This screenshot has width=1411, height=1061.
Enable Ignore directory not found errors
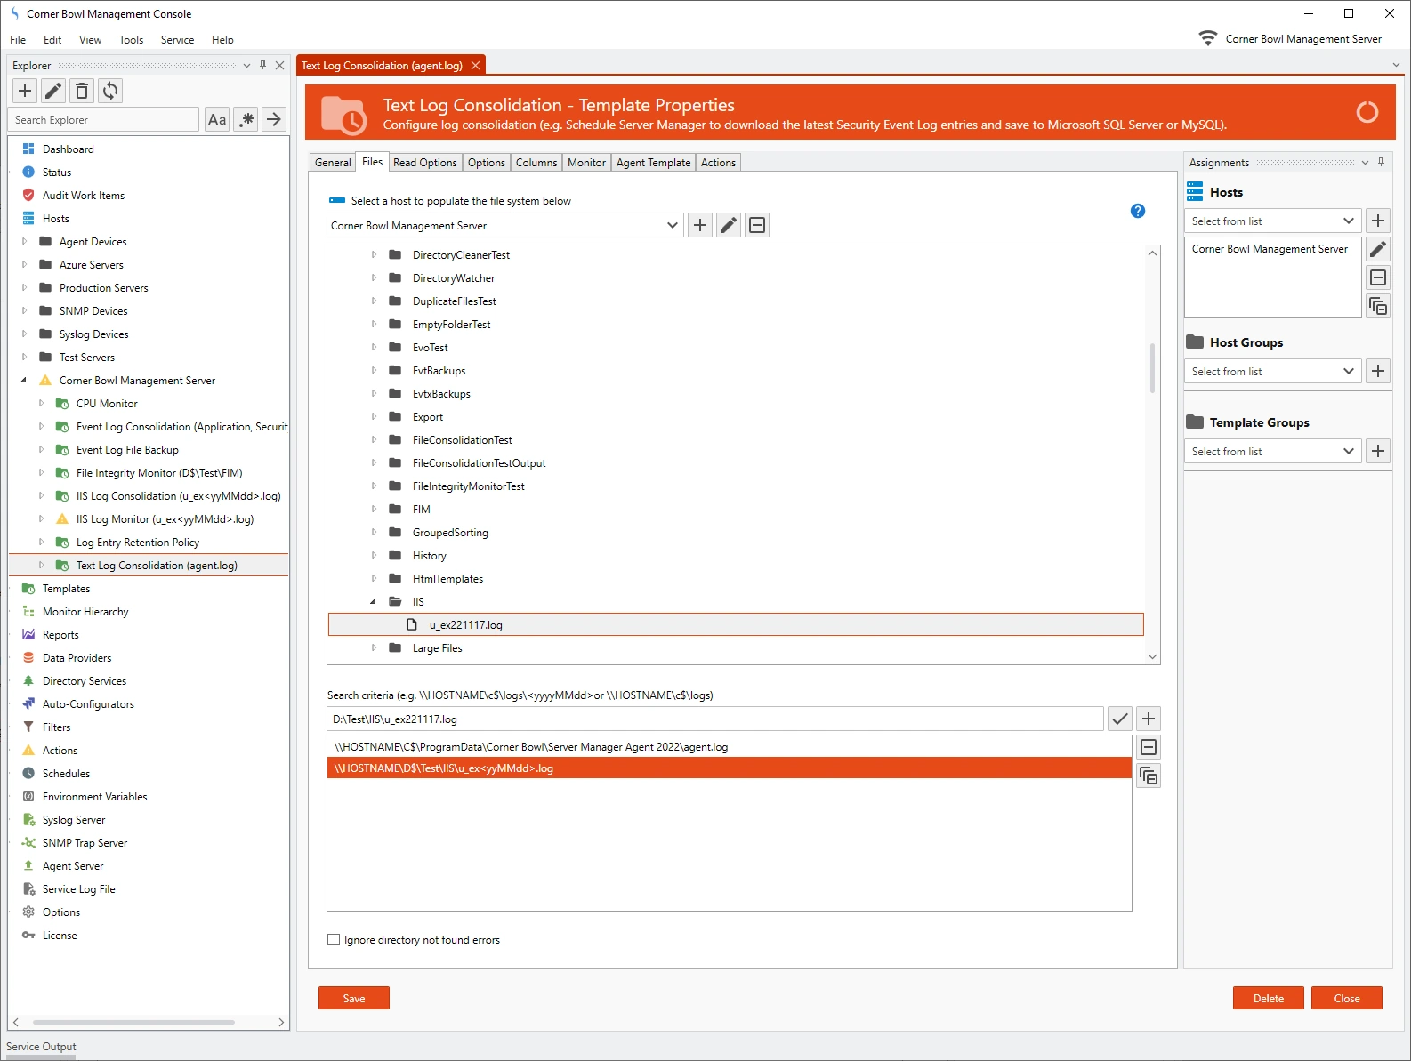tap(334, 940)
